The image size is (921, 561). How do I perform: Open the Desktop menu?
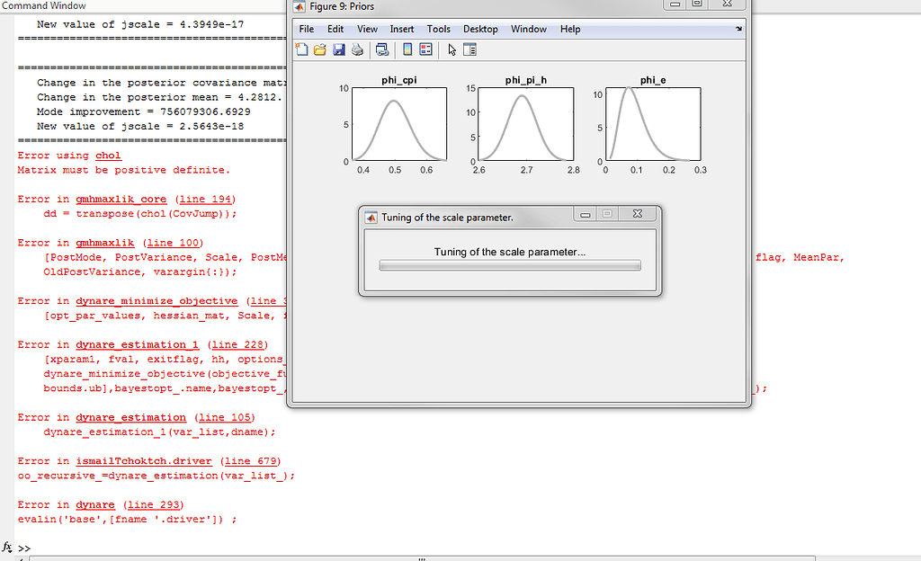click(480, 28)
